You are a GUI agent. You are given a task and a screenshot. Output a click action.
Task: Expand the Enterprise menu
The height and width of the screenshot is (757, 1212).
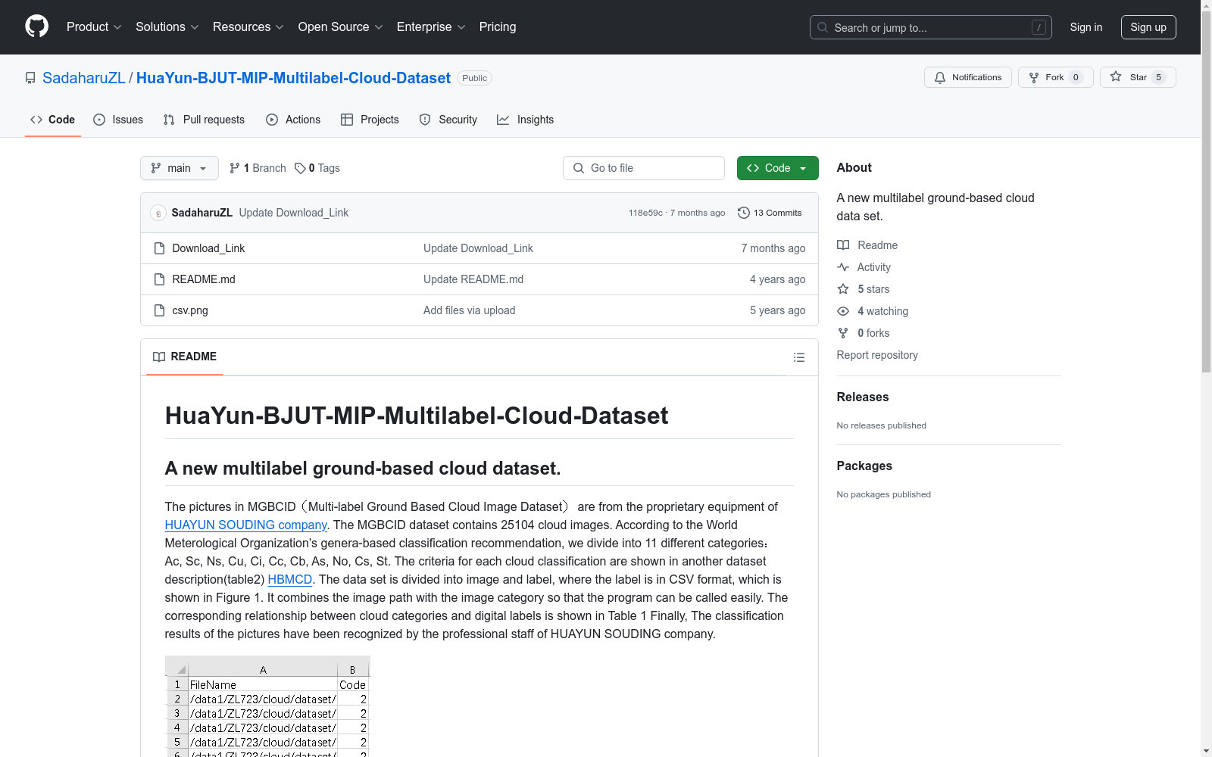point(431,26)
